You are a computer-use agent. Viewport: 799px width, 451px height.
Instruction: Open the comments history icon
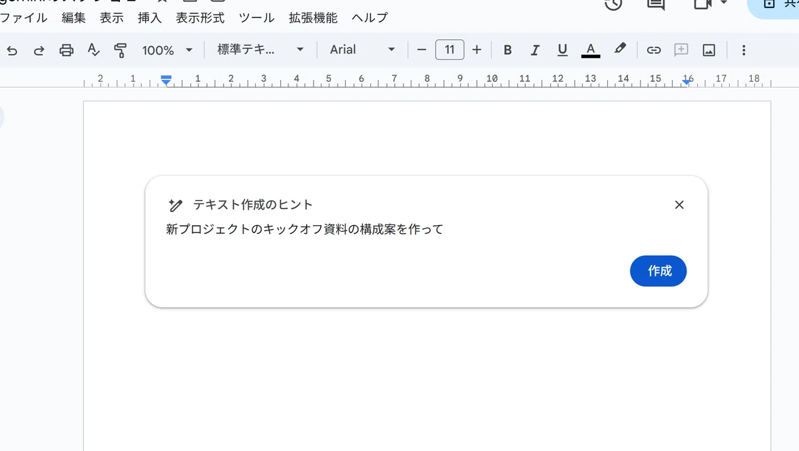point(656,4)
